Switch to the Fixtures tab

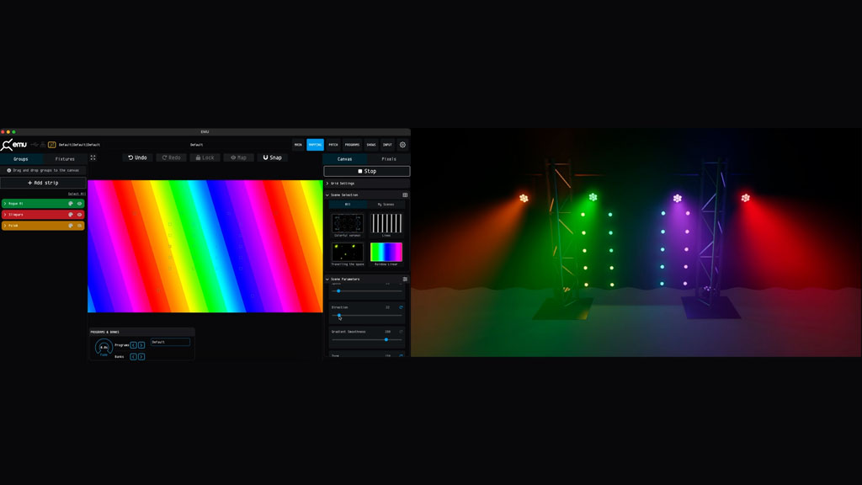(65, 159)
